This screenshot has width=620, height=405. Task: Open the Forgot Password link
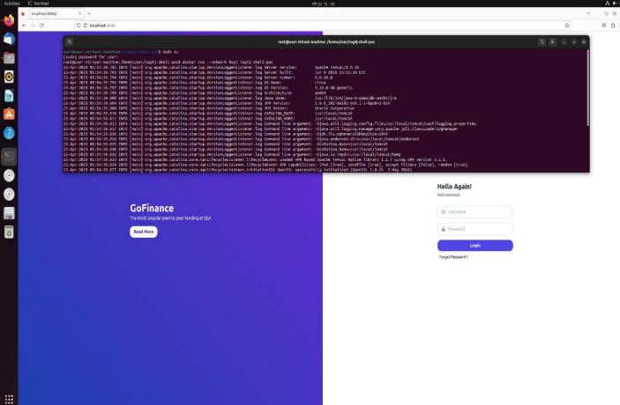(453, 257)
